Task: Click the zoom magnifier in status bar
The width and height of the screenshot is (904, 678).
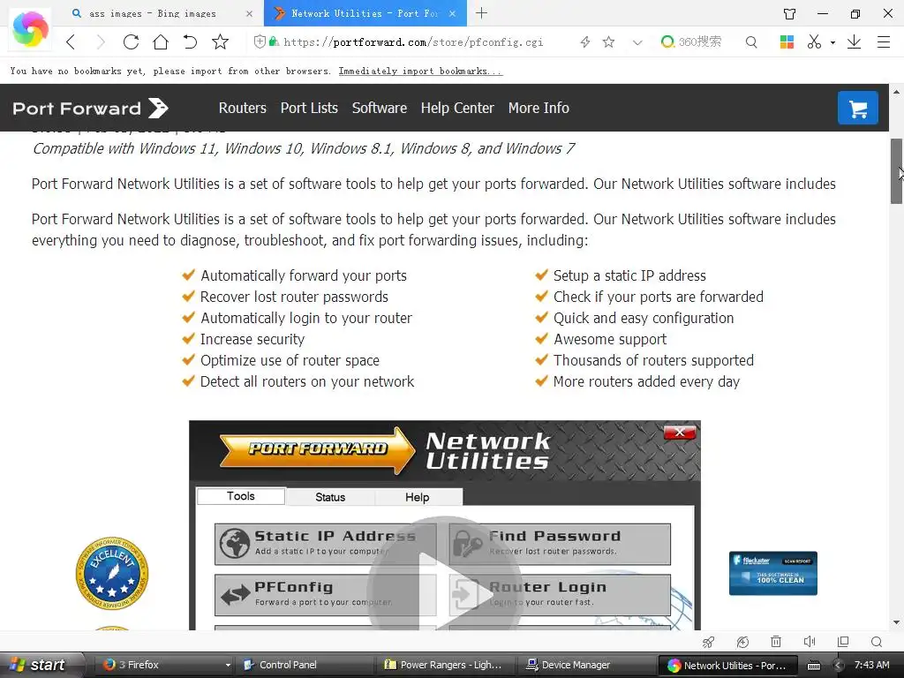Action: click(877, 642)
